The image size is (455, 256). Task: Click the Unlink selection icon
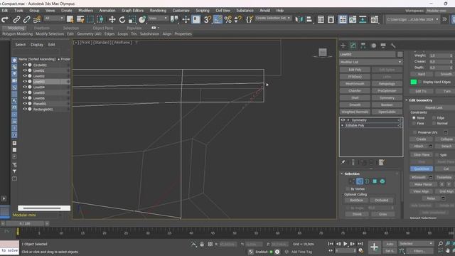(x=27, y=19)
